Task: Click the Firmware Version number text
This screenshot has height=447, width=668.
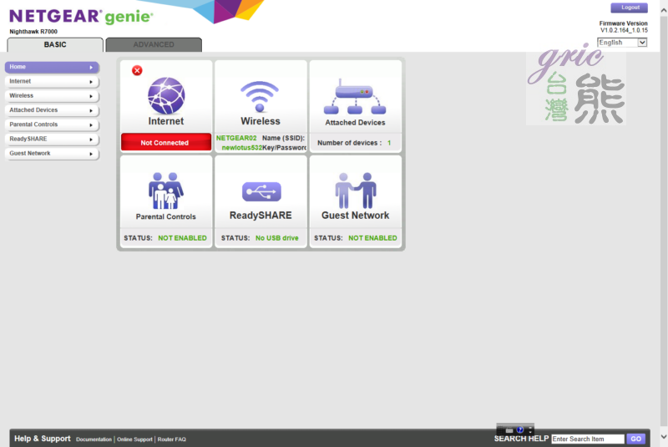Action: pyautogui.click(x=624, y=30)
